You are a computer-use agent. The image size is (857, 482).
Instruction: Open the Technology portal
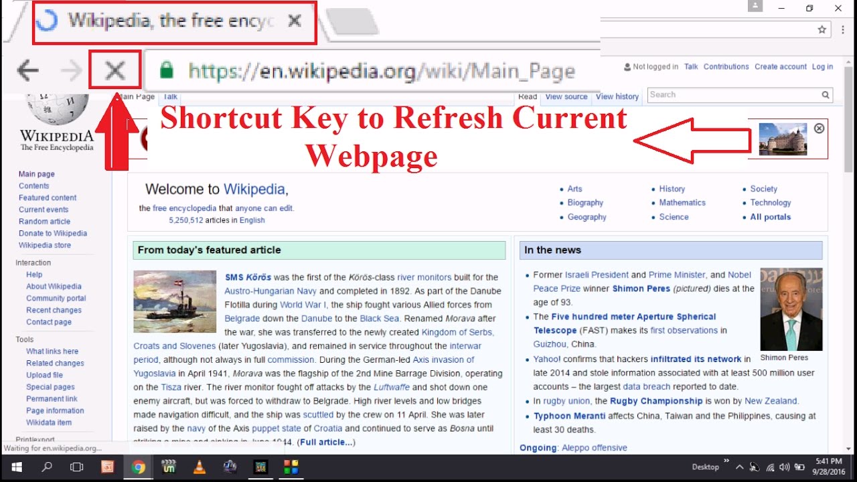pyautogui.click(x=771, y=203)
